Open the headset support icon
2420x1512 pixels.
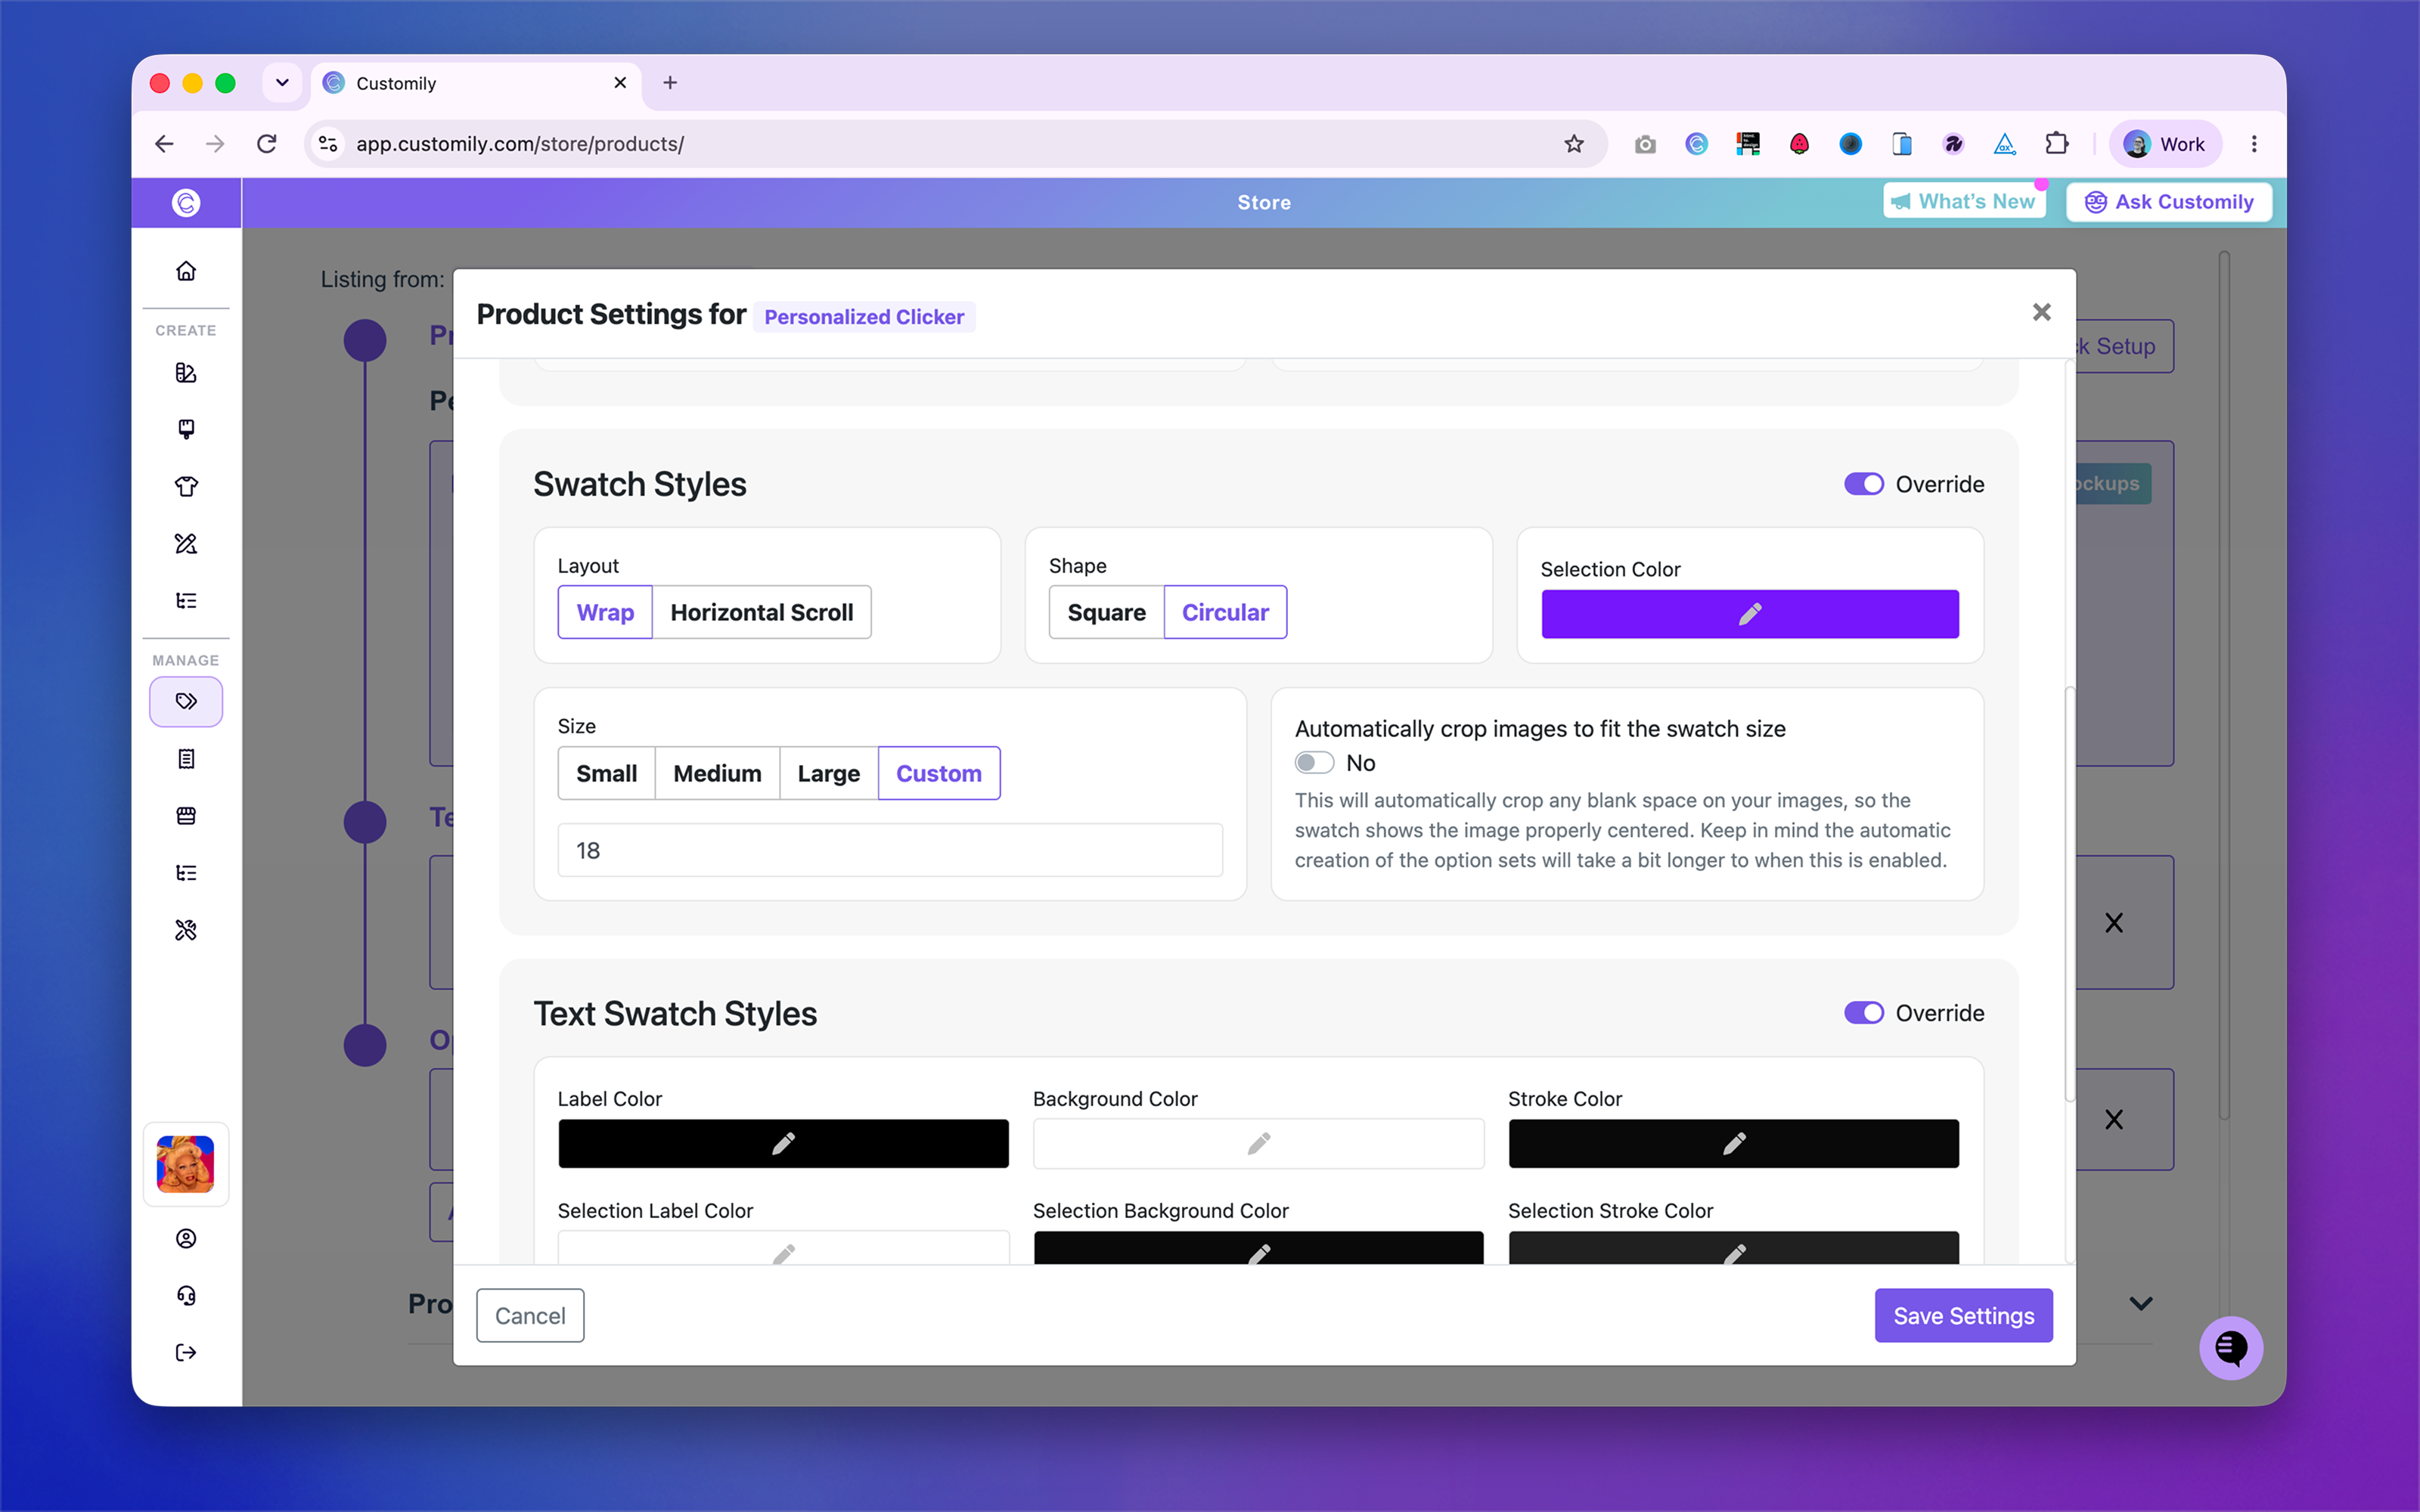(x=186, y=1295)
